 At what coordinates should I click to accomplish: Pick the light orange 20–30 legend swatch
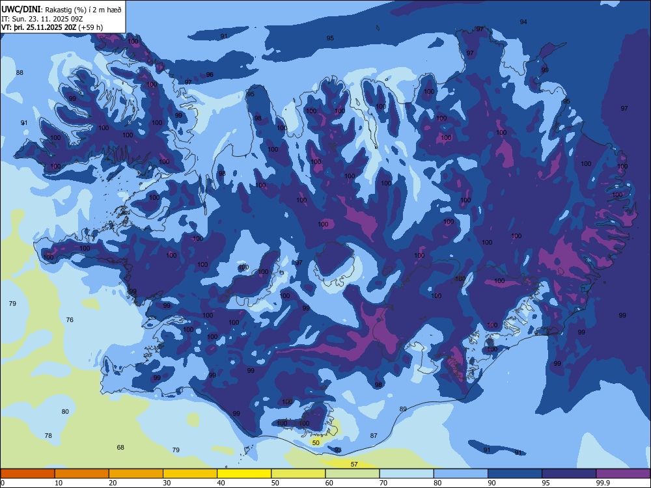(136, 474)
